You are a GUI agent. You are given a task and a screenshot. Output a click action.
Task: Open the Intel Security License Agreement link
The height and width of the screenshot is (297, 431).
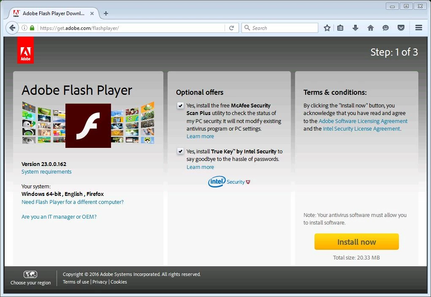(x=361, y=128)
